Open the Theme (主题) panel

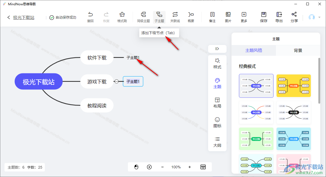tap(217, 83)
